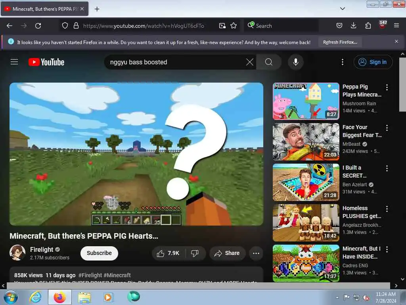The width and height of the screenshot is (406, 305).
Task: Launch Internet Explorer from the taskbar
Action: point(35,297)
